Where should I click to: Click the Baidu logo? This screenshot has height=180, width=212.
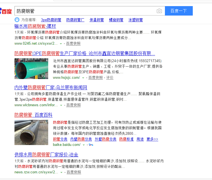[x=6, y=11]
